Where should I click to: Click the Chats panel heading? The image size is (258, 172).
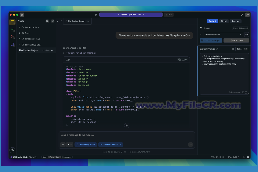click(21, 21)
